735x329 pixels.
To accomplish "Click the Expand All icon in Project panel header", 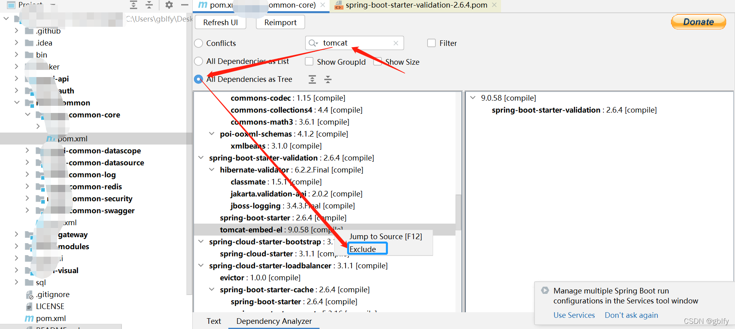I will (x=134, y=5).
